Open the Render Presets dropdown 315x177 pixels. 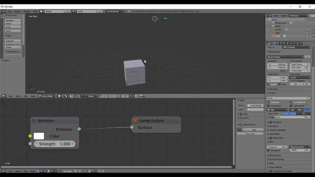pyautogui.click(x=285, y=57)
